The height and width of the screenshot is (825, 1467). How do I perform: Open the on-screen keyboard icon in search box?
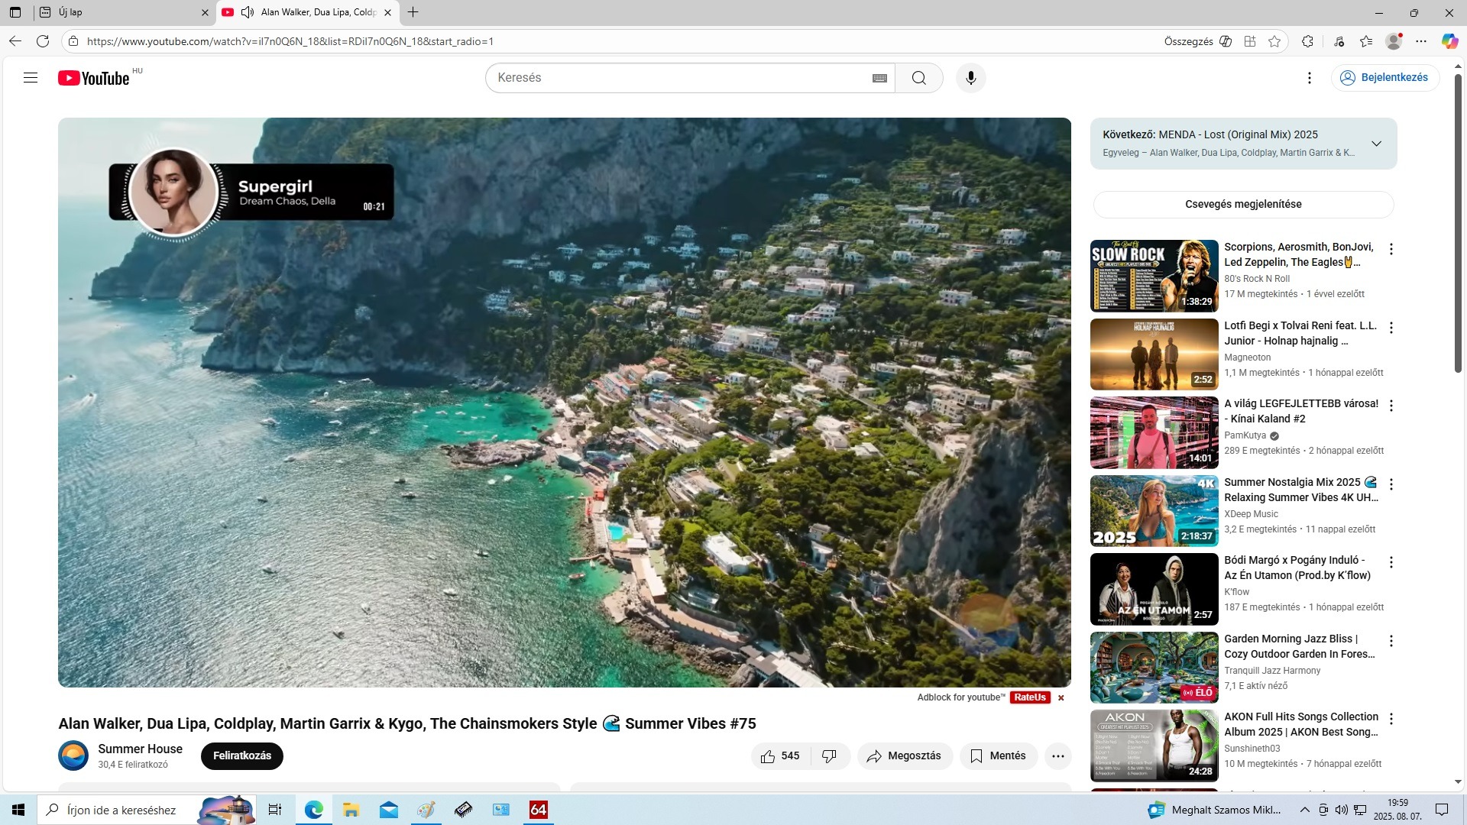(x=879, y=78)
